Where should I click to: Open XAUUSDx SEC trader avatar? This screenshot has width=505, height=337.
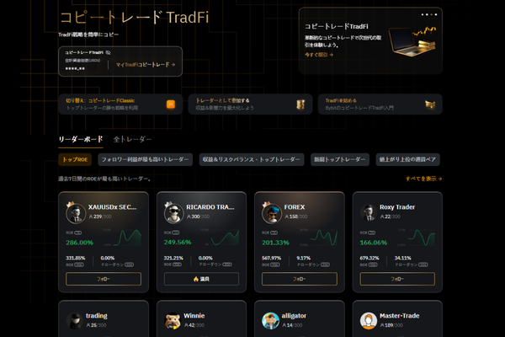[x=74, y=212]
